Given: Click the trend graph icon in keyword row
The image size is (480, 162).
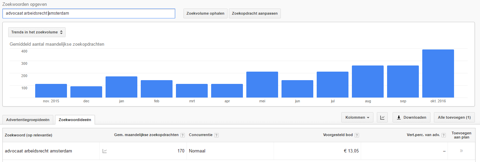Looking at the screenshot, I should [x=105, y=151].
